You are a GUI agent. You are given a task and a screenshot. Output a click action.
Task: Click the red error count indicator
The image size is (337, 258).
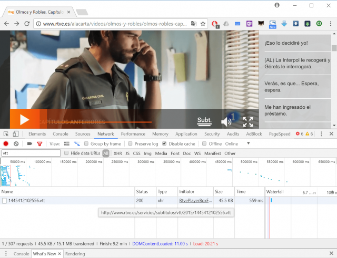[300, 134]
